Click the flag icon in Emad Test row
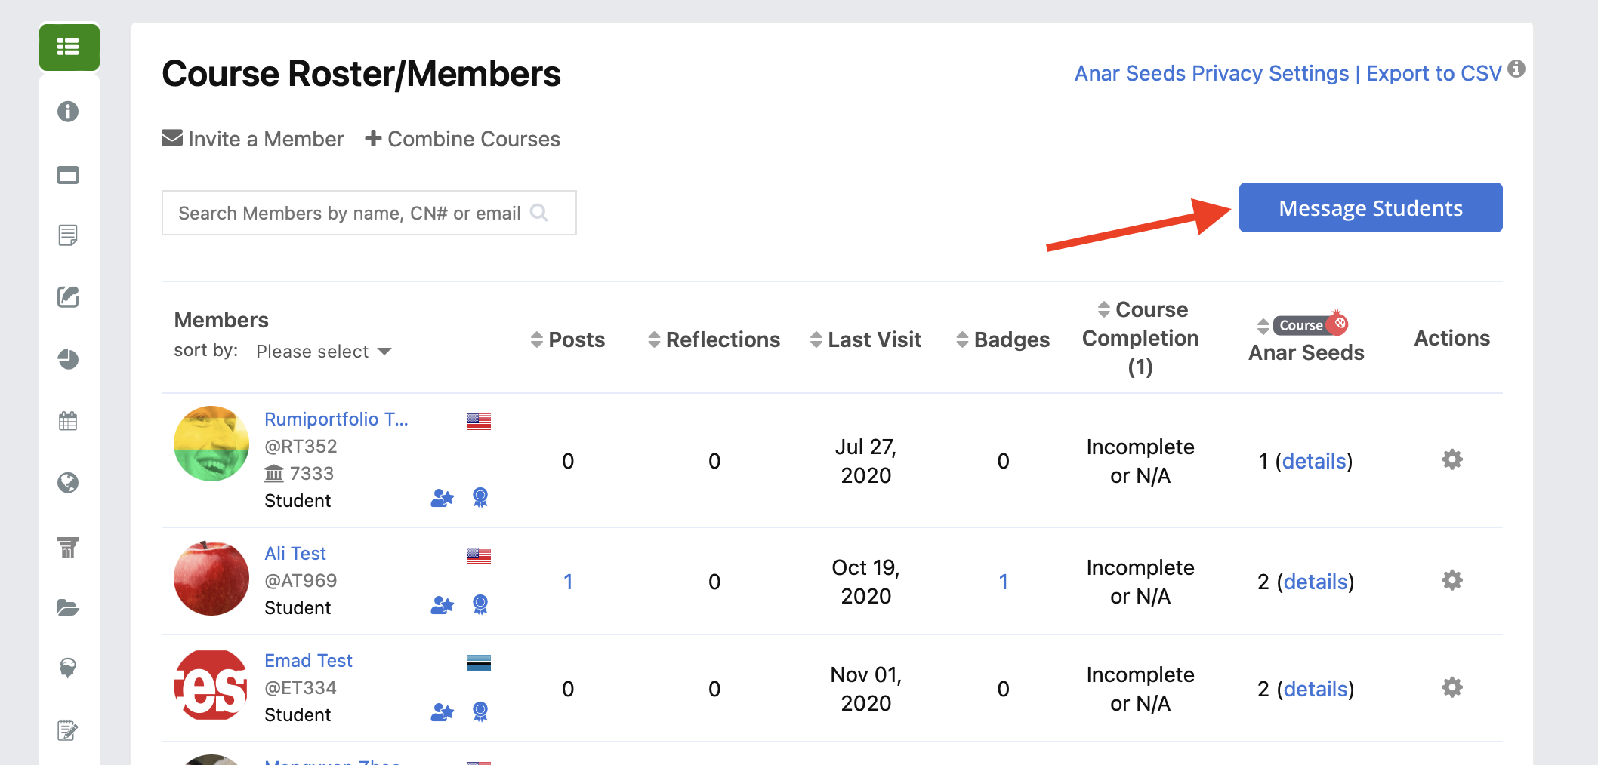This screenshot has width=1598, height=765. (x=479, y=663)
